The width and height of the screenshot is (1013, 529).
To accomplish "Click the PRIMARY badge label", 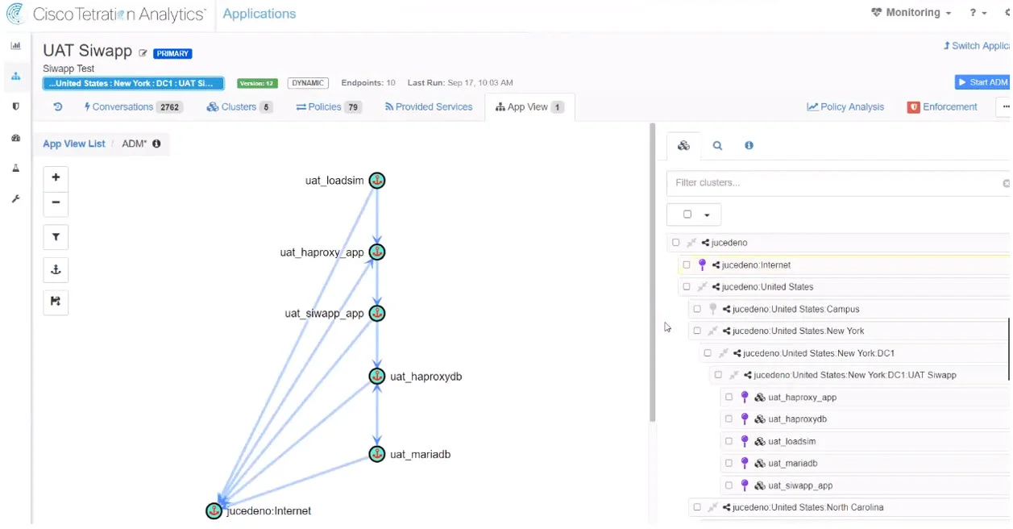I will pos(172,54).
